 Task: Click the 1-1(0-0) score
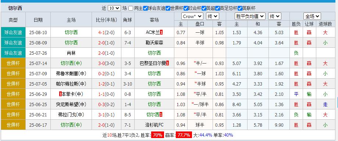click(x=106, y=94)
